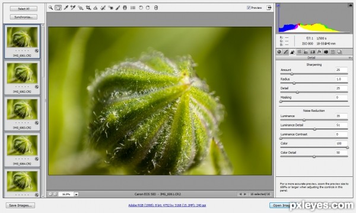Screen dimensions: 356x213
Task: Click the Masking slider handle
Action: pos(281,102)
